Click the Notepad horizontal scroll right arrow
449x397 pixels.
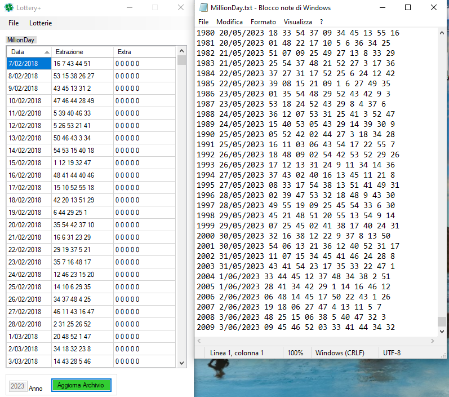click(x=433, y=341)
